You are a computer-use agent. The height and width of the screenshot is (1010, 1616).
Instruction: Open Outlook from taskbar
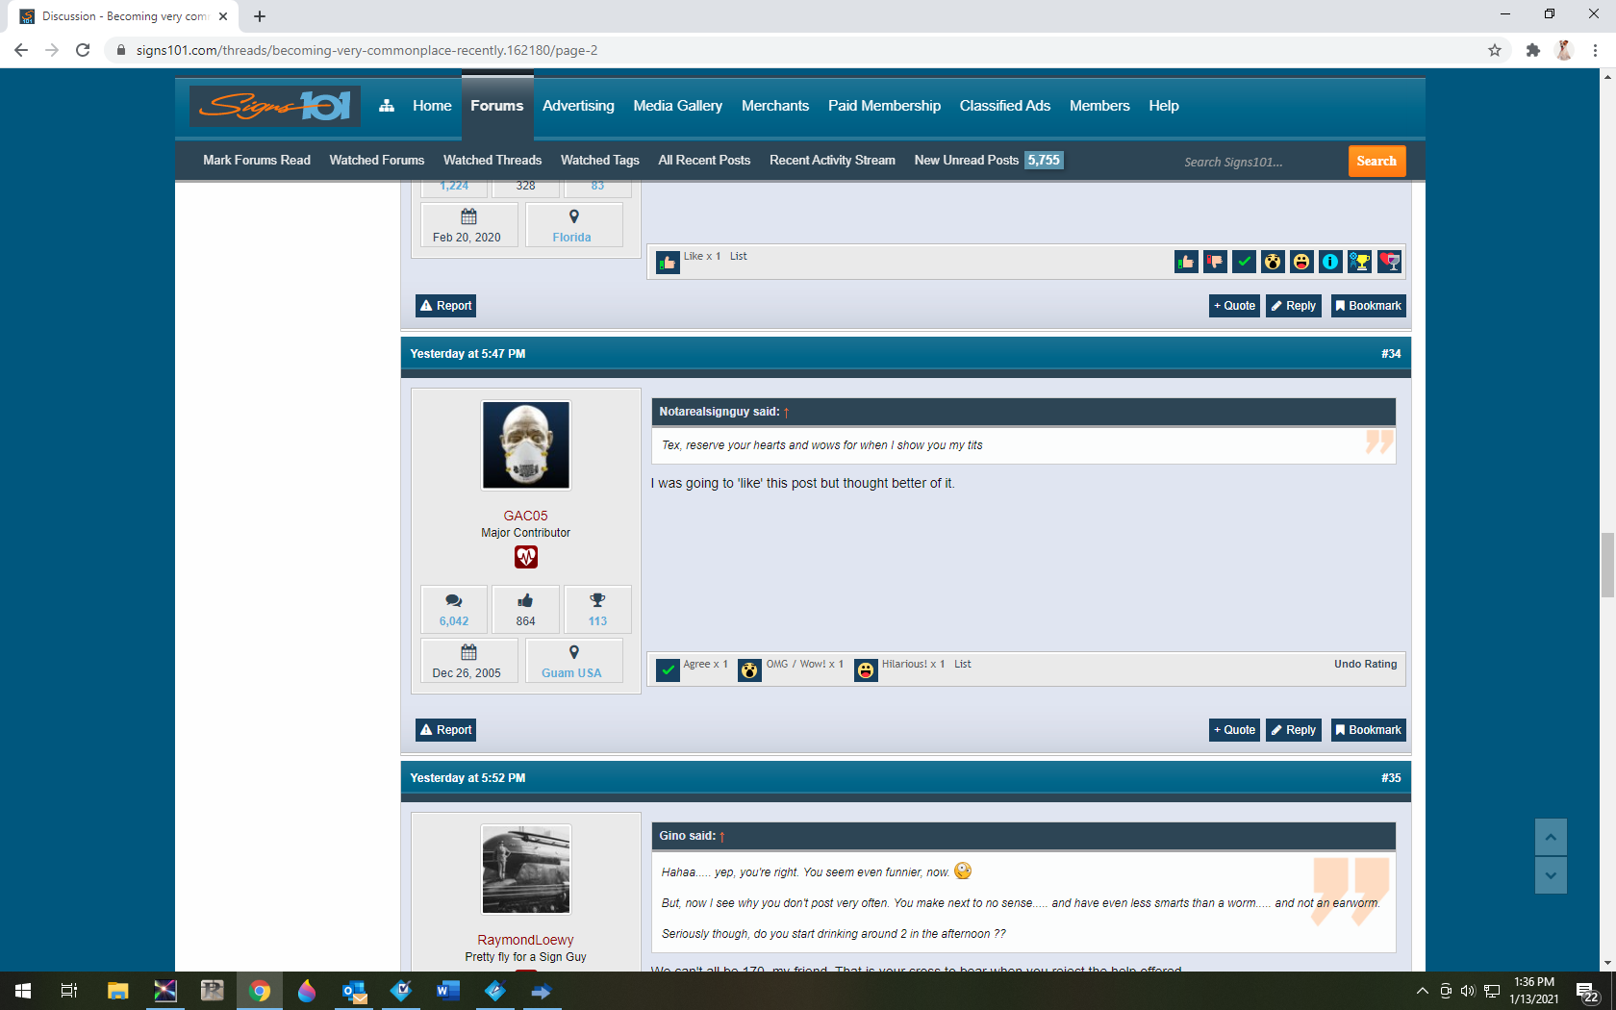click(354, 991)
